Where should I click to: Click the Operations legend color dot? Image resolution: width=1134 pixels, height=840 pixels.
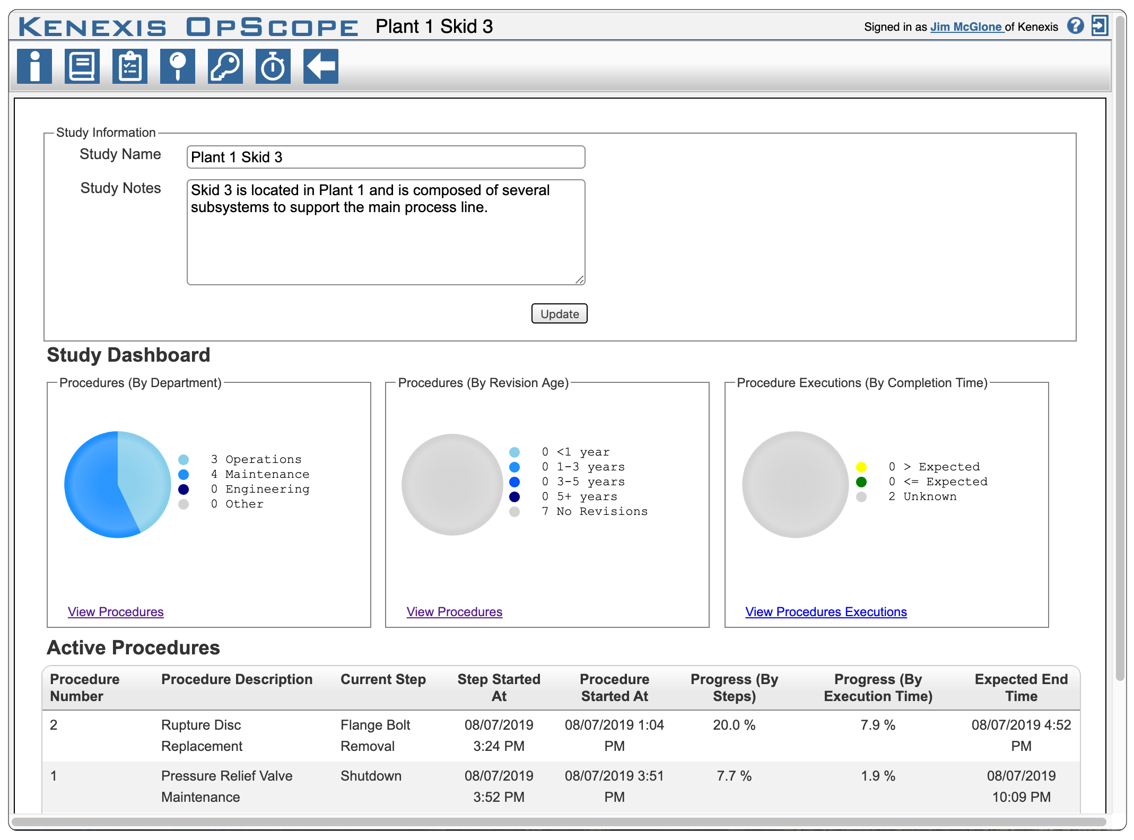pyautogui.click(x=184, y=459)
